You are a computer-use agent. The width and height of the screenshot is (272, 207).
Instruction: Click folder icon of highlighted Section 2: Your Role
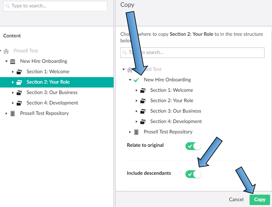pyautogui.click(x=20, y=82)
